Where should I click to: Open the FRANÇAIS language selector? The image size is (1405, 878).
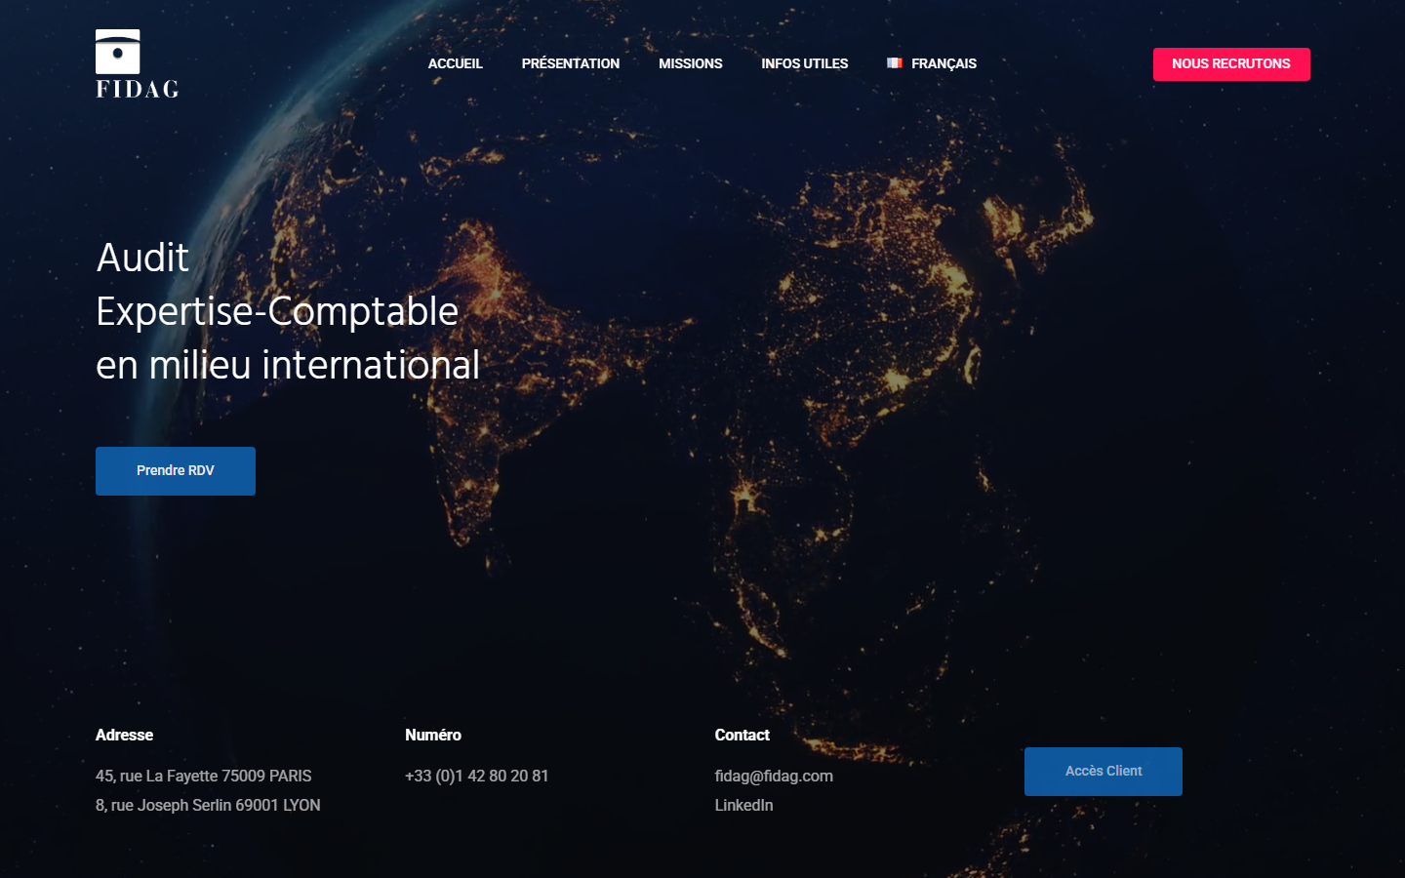pos(932,63)
